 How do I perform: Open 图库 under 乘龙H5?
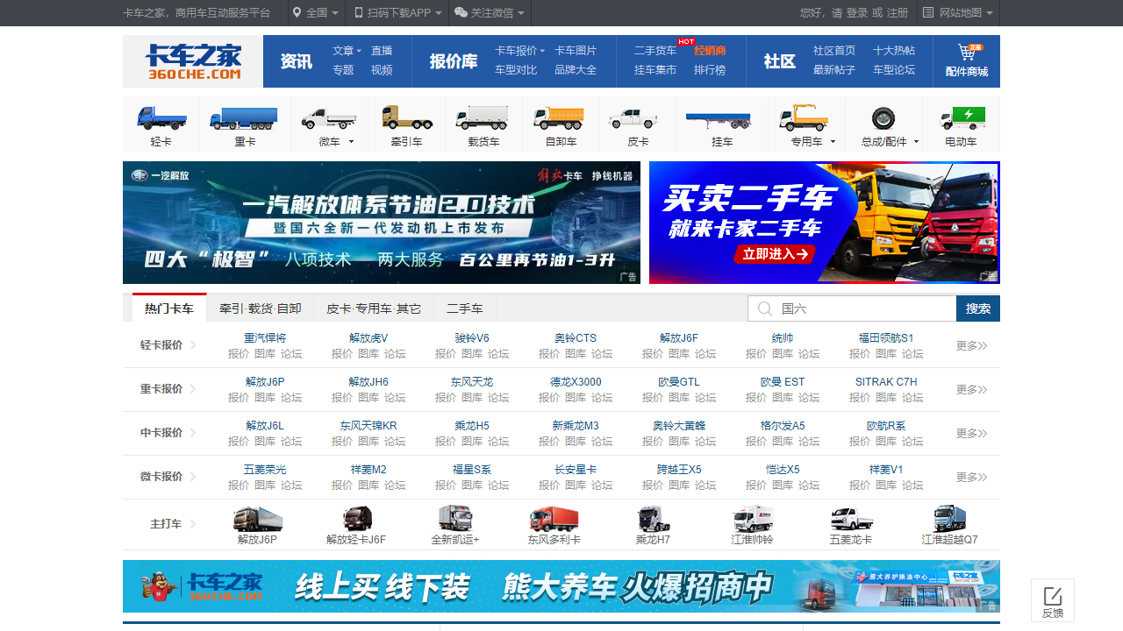(472, 442)
